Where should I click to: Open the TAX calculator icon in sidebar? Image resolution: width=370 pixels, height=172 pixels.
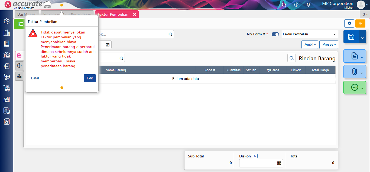point(7,110)
